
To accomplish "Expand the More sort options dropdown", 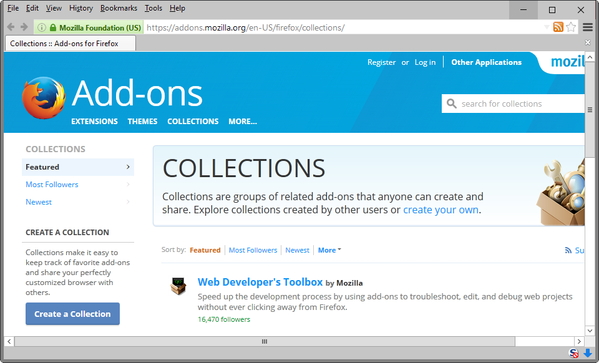I will click(x=329, y=250).
